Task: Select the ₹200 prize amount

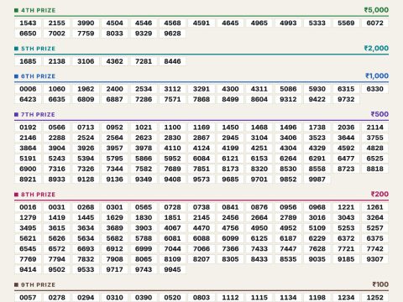Action: (x=379, y=195)
